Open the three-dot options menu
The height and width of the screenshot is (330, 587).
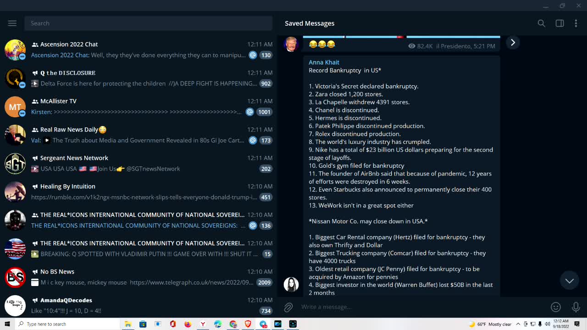click(576, 23)
